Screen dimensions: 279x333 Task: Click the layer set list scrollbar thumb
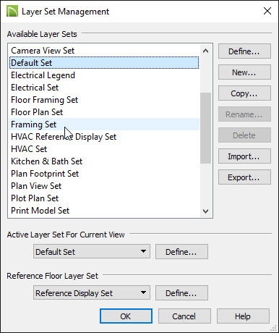pyautogui.click(x=205, y=128)
